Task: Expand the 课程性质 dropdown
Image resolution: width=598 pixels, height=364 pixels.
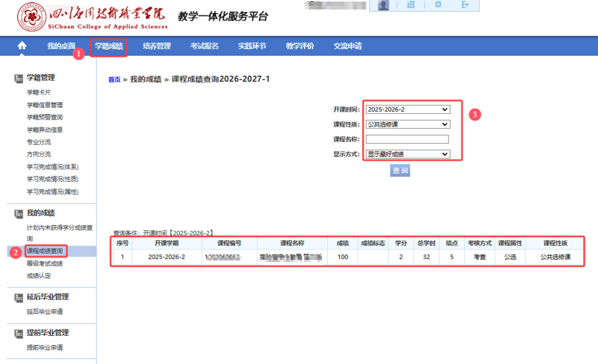Action: [x=408, y=124]
